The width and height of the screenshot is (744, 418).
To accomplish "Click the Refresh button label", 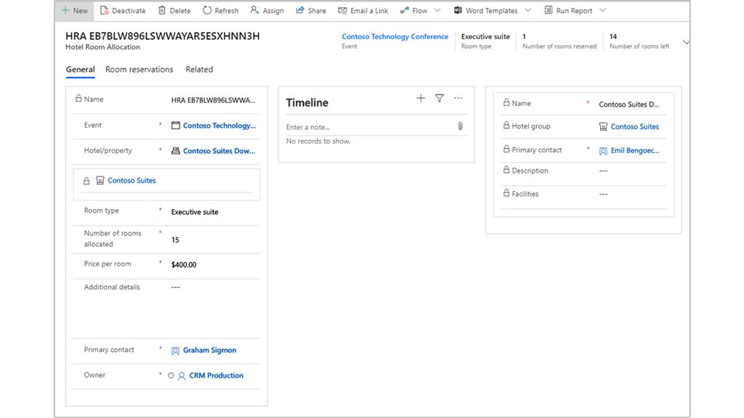I will pyautogui.click(x=227, y=10).
